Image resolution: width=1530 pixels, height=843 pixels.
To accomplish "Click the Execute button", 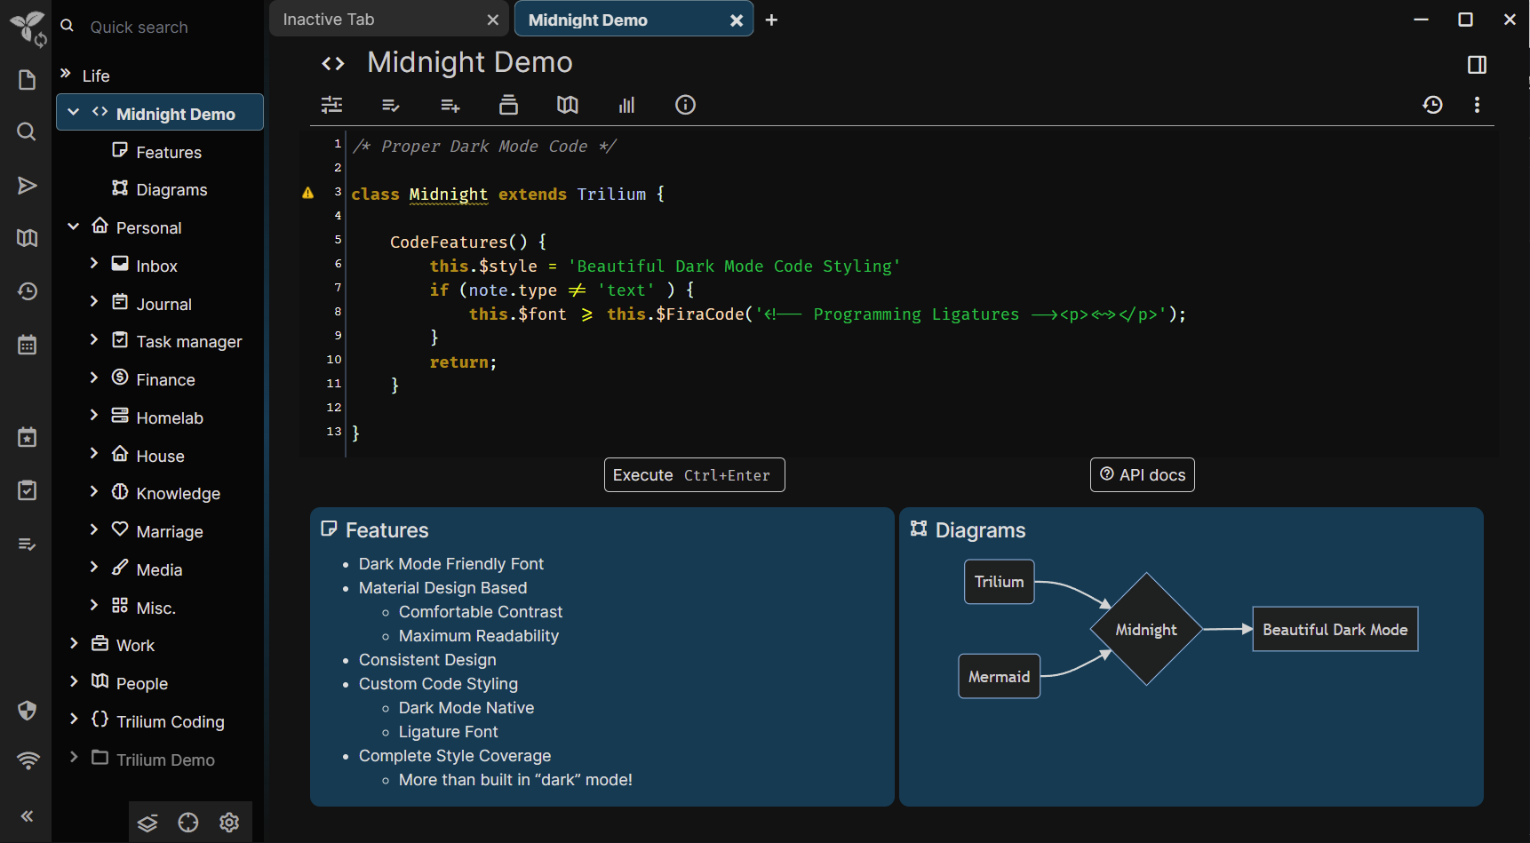I will point(694,475).
